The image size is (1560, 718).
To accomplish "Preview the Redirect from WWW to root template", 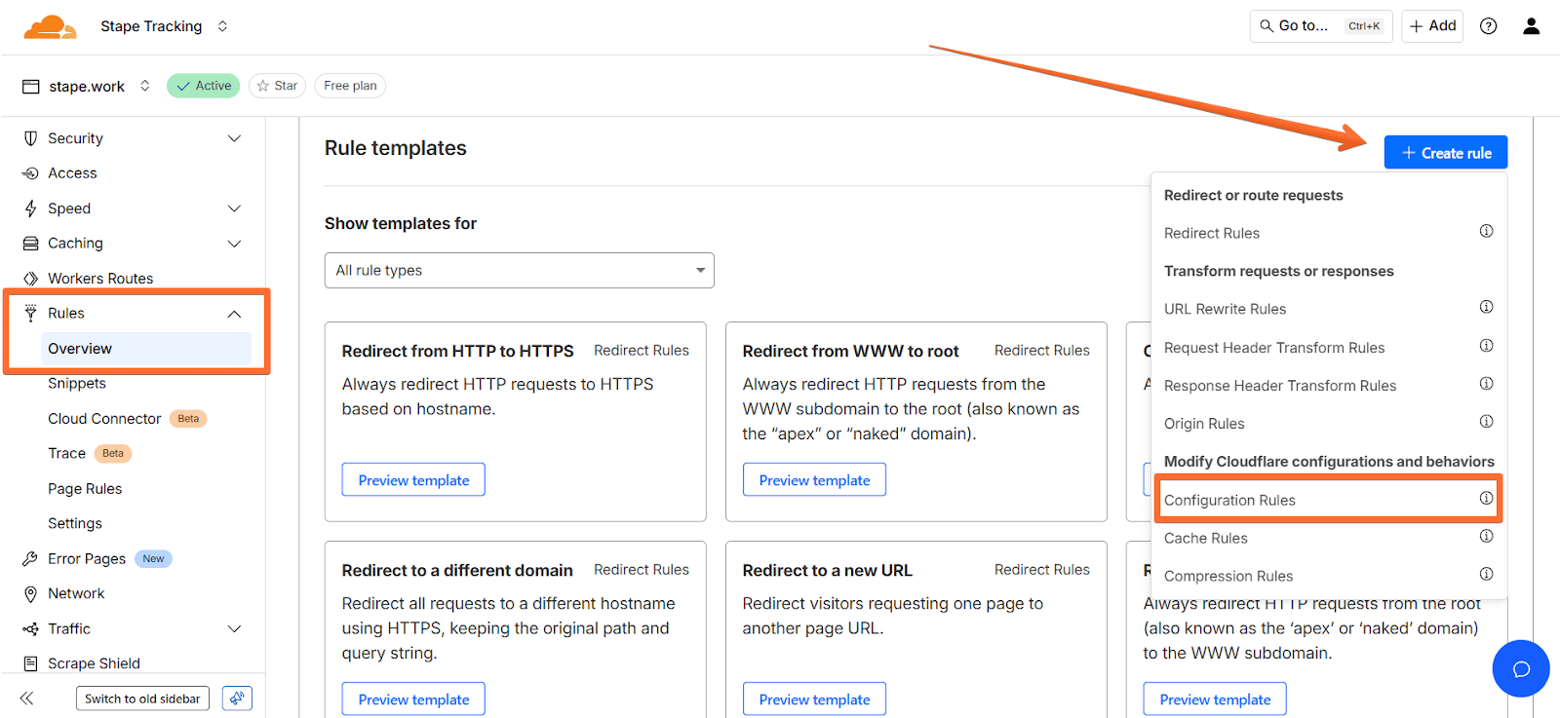I will coord(814,480).
